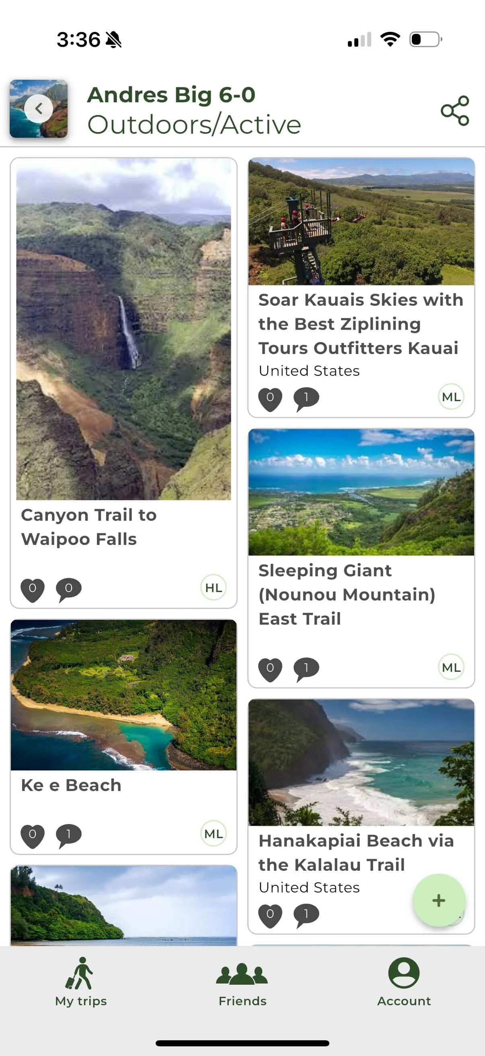Viewport: 485px width, 1056px height.
Task: Switch to Friends tab
Action: click(242, 982)
